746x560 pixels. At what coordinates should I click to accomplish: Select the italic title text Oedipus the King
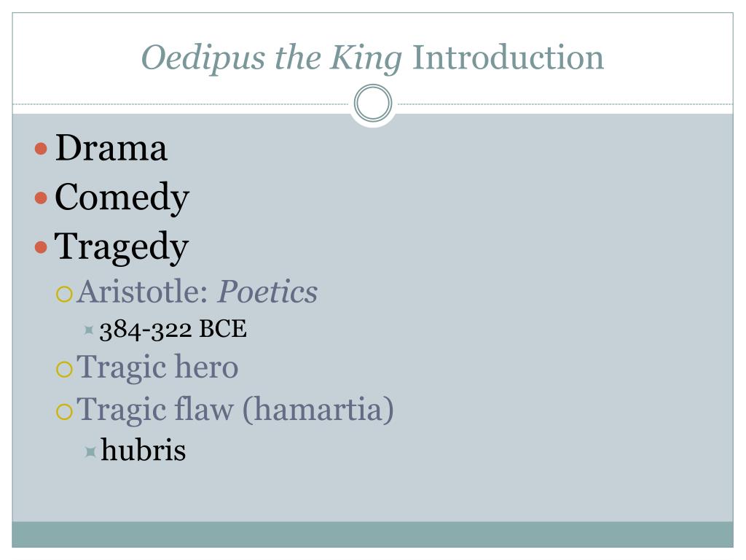(x=272, y=58)
